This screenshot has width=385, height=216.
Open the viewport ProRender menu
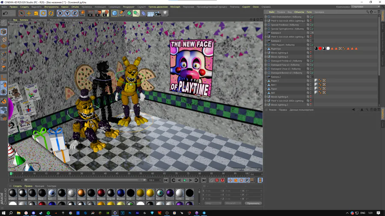104,20
